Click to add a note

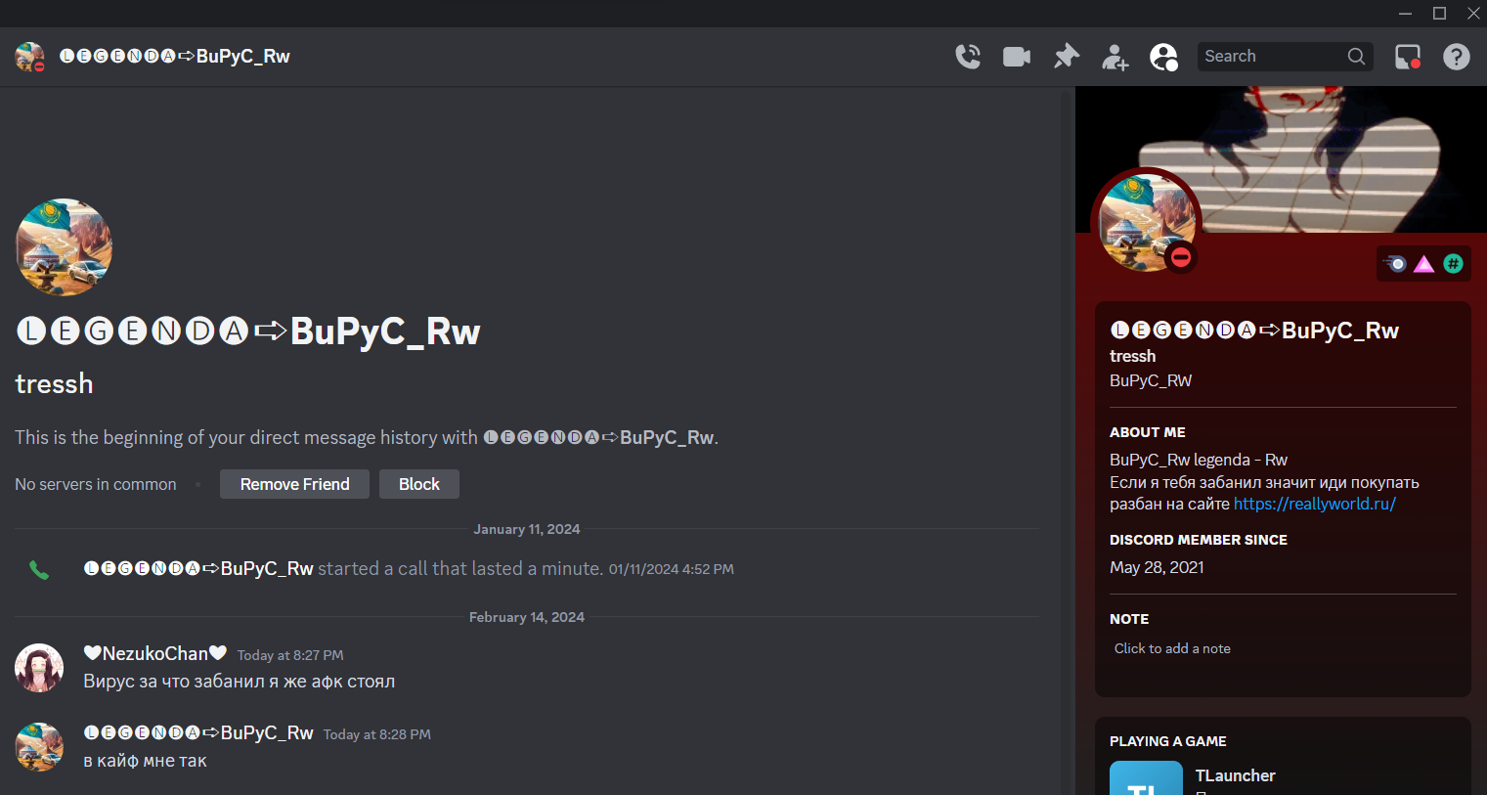[x=1172, y=648]
